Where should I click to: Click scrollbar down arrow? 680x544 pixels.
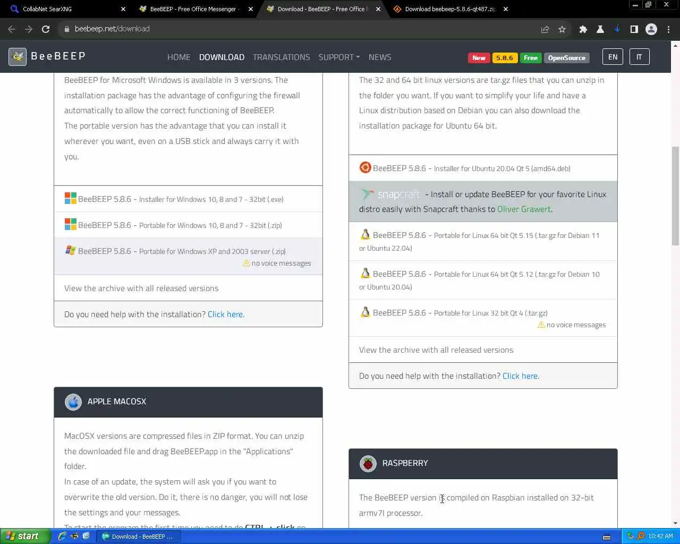(675, 523)
